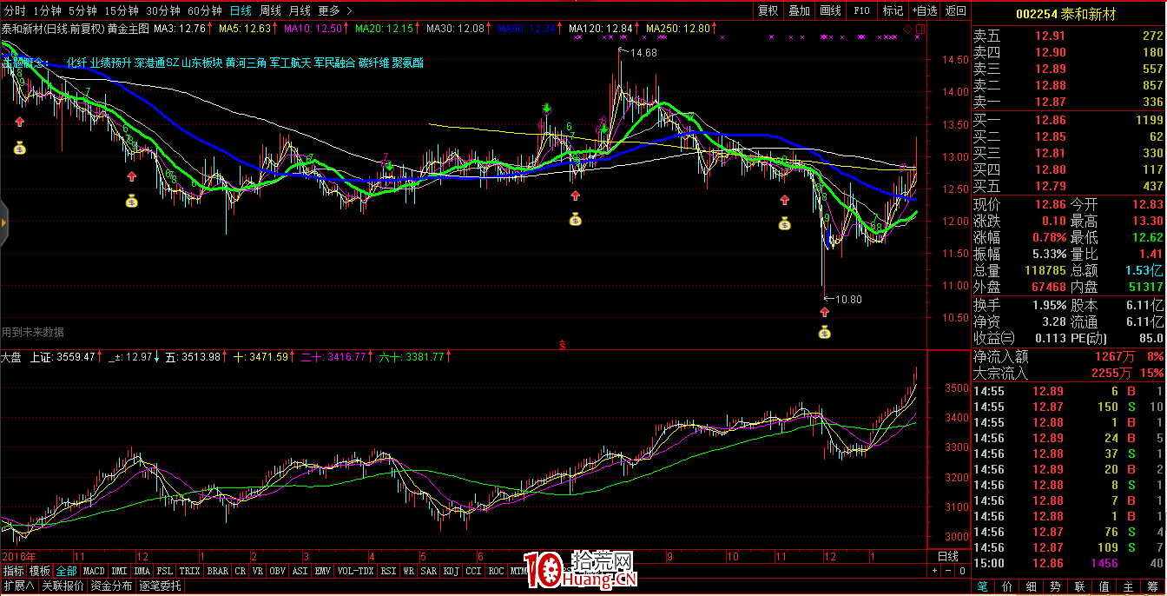Switch to the 分时 intraday period
This screenshot has height=596, width=1167.
tap(15, 10)
